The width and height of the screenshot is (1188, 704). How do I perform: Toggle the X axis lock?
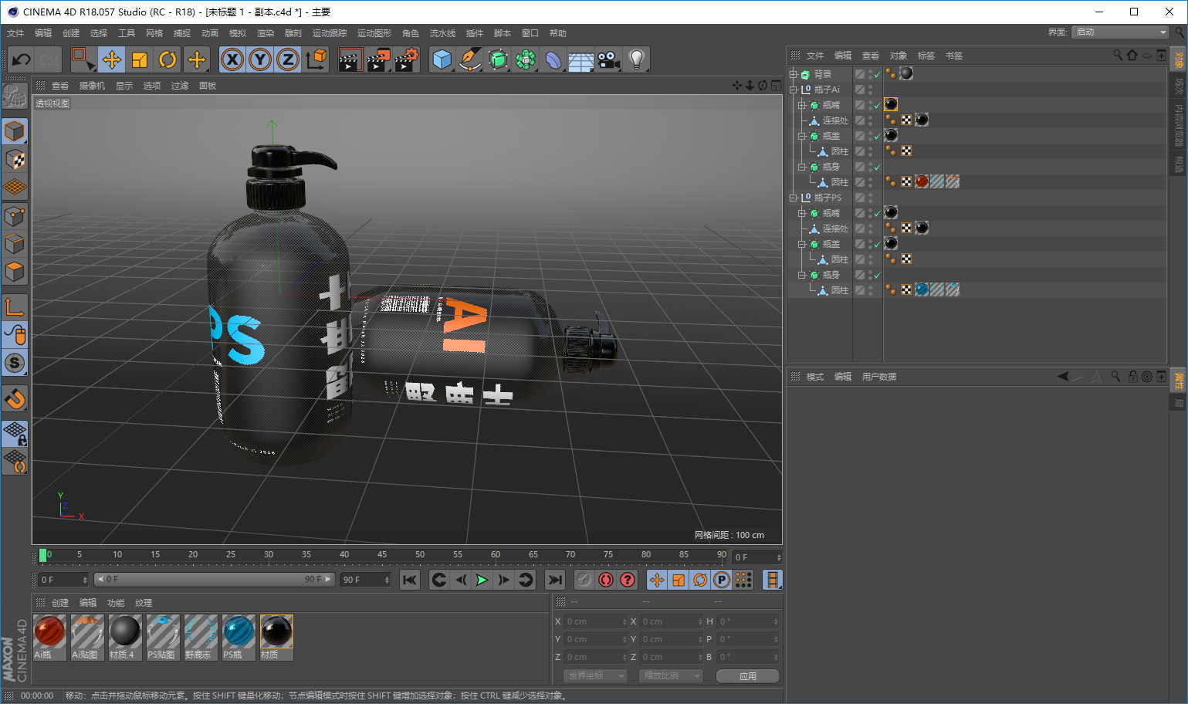click(x=232, y=59)
